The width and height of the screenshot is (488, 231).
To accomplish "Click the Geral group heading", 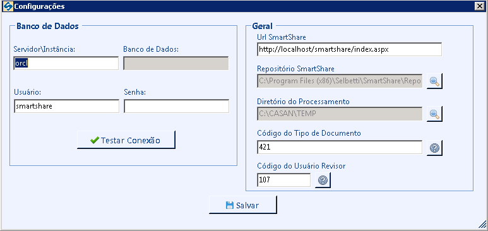I will click(263, 26).
